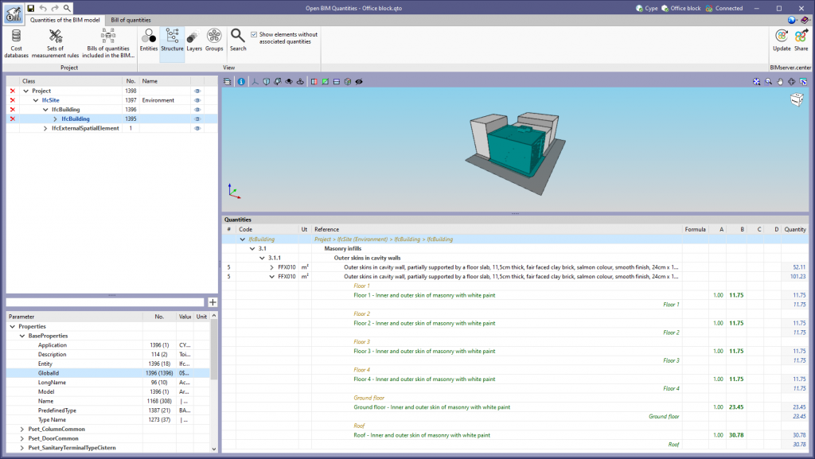Switch view to Layers
Image resolution: width=815 pixels, height=459 pixels.
tap(193, 41)
